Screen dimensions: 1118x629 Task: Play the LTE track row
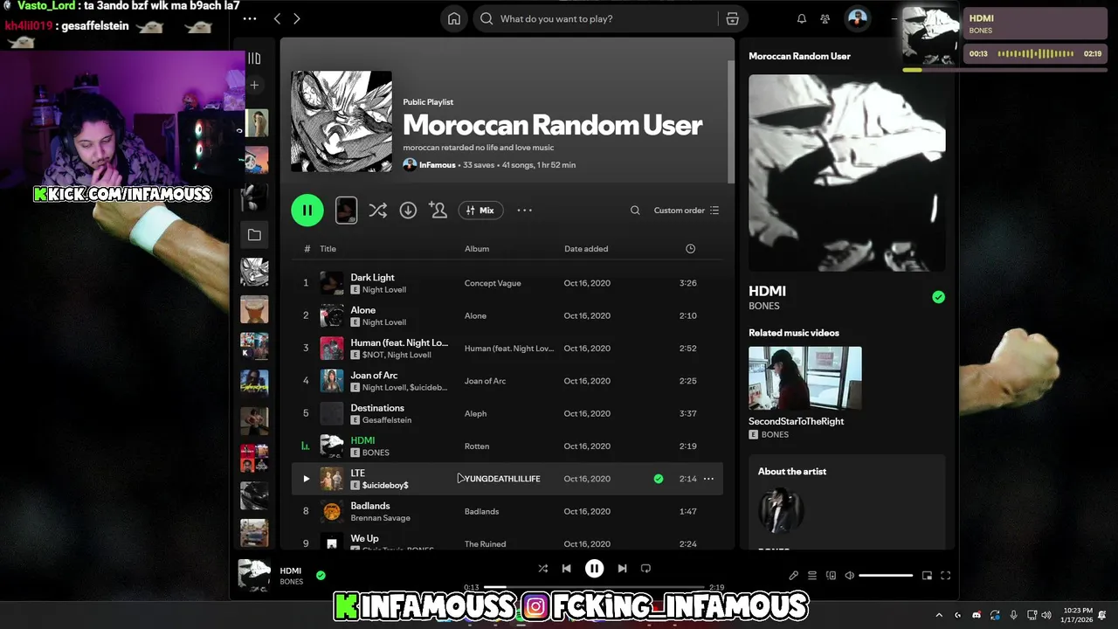(306, 479)
